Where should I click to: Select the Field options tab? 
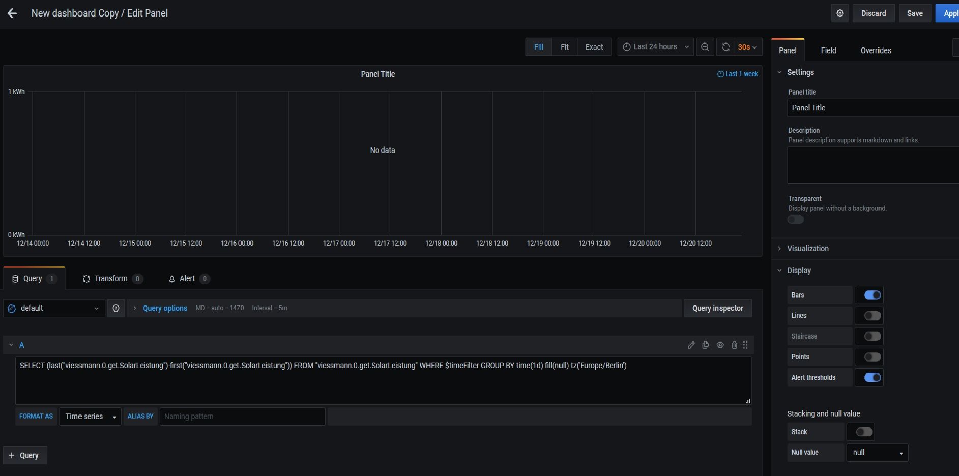point(828,50)
